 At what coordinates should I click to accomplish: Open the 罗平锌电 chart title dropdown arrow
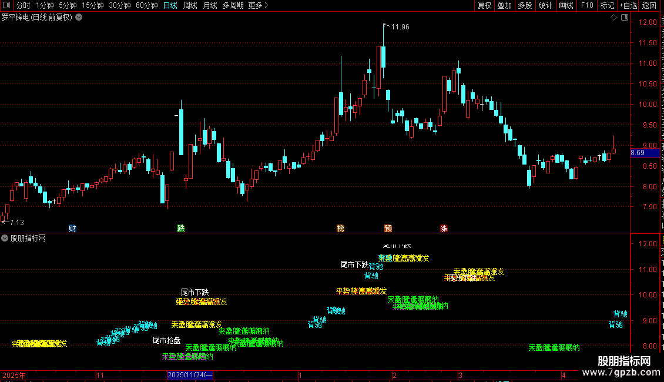(79, 18)
